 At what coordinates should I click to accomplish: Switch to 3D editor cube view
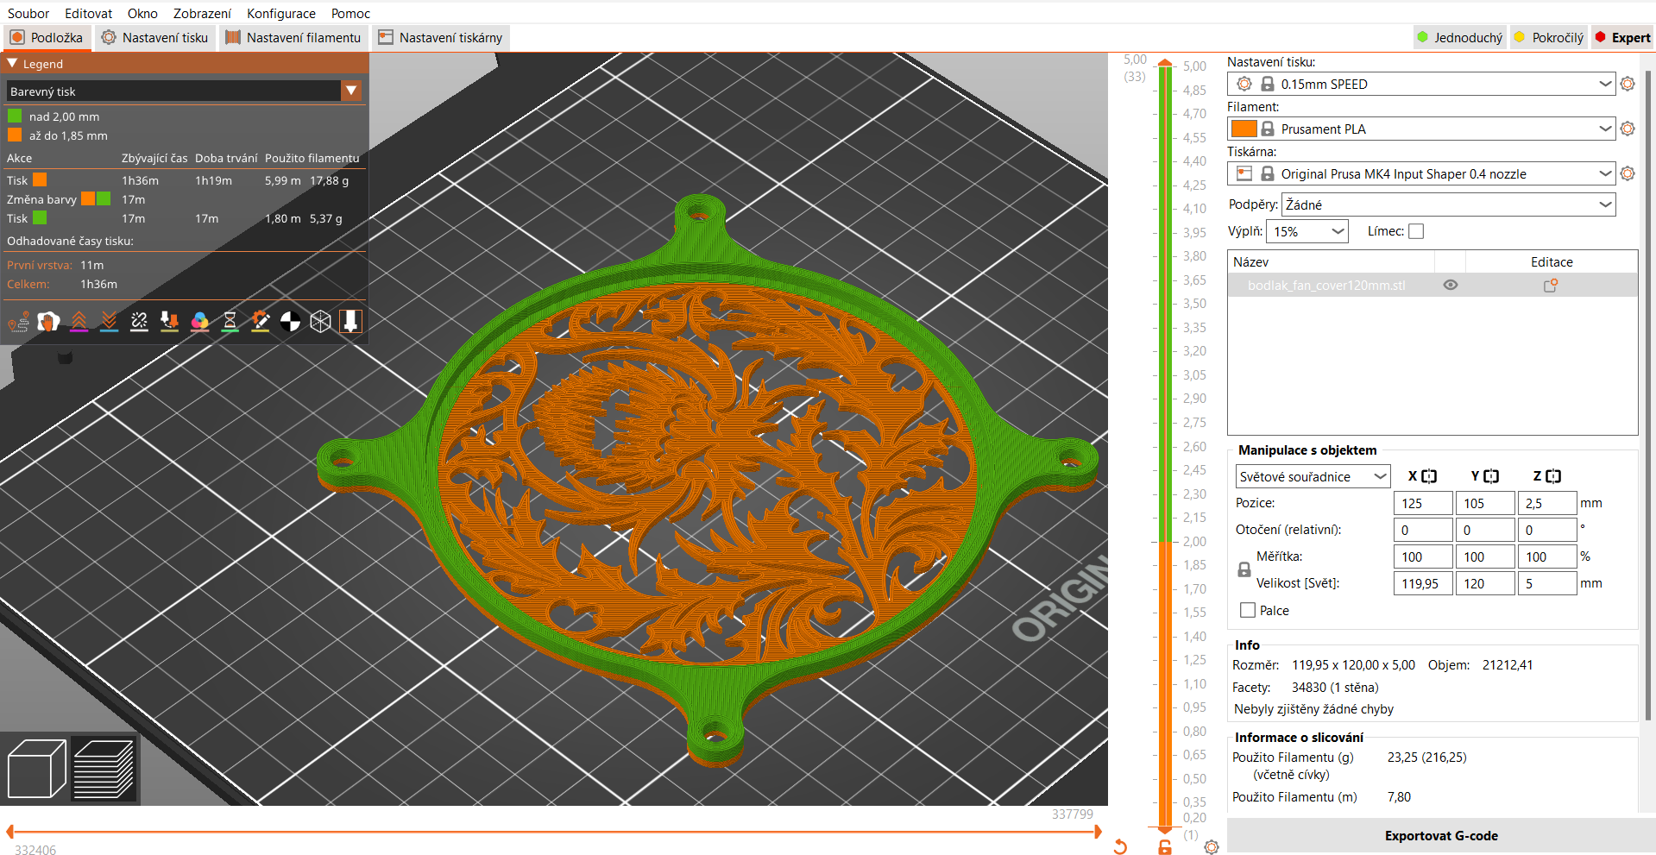point(36,769)
